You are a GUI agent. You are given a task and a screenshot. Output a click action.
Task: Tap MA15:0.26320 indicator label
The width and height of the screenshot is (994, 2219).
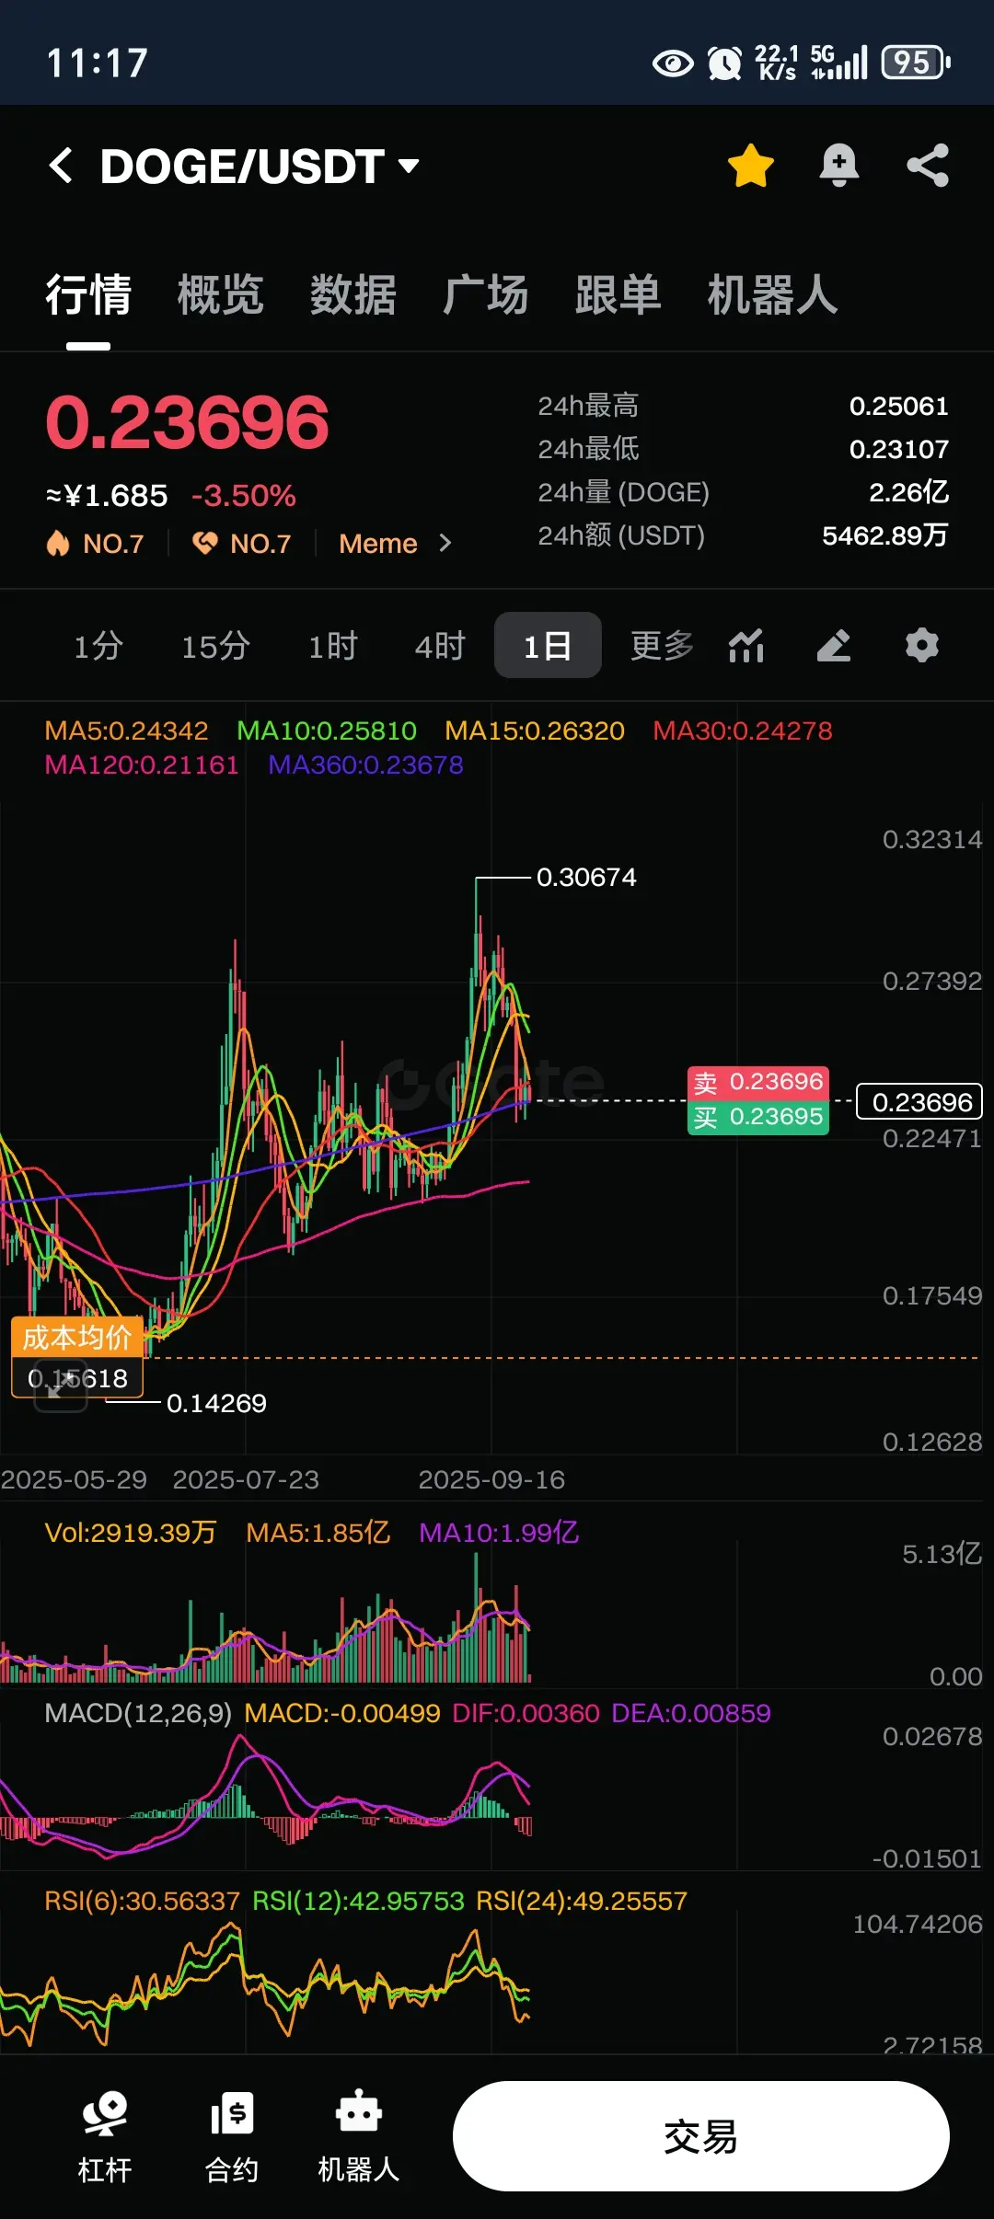pos(535,731)
